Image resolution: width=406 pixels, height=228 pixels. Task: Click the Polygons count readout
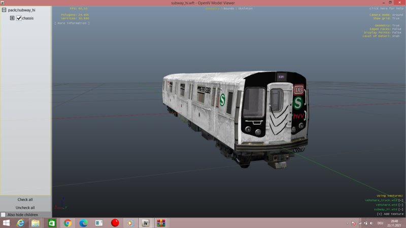pos(75,15)
